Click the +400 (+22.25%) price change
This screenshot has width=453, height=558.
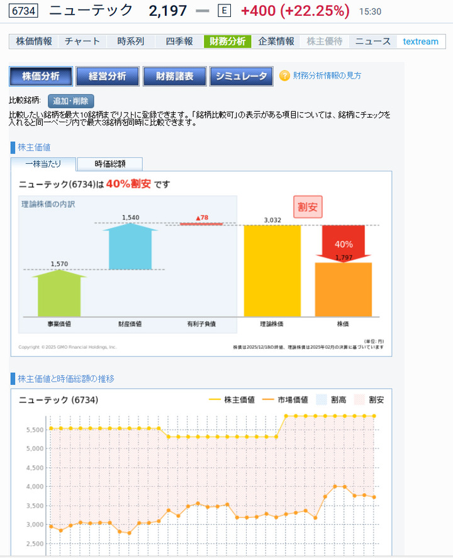pyautogui.click(x=295, y=11)
